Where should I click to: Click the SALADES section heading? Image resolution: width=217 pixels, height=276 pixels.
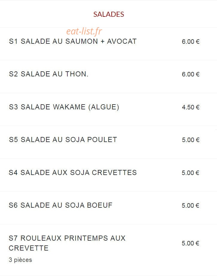[x=109, y=14]
